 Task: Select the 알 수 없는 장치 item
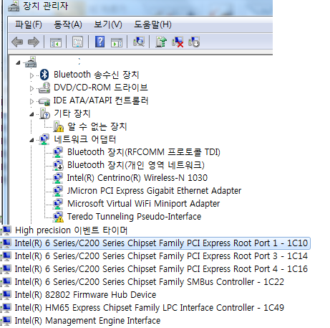coord(97,126)
